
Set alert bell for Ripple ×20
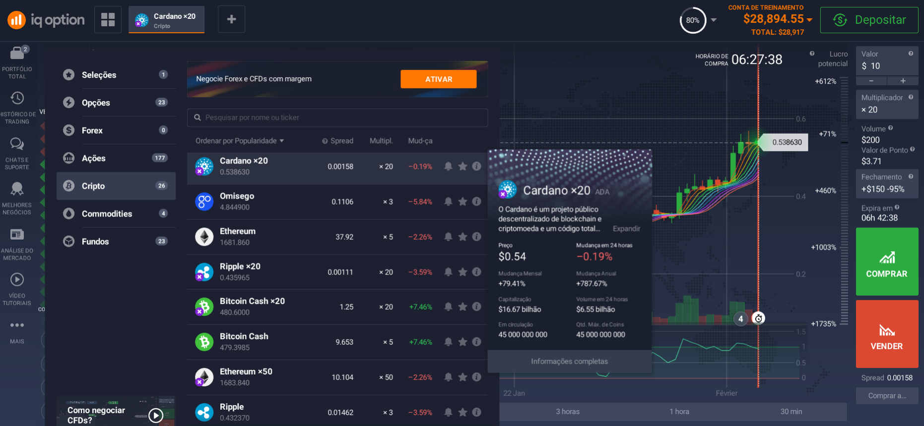(x=448, y=272)
